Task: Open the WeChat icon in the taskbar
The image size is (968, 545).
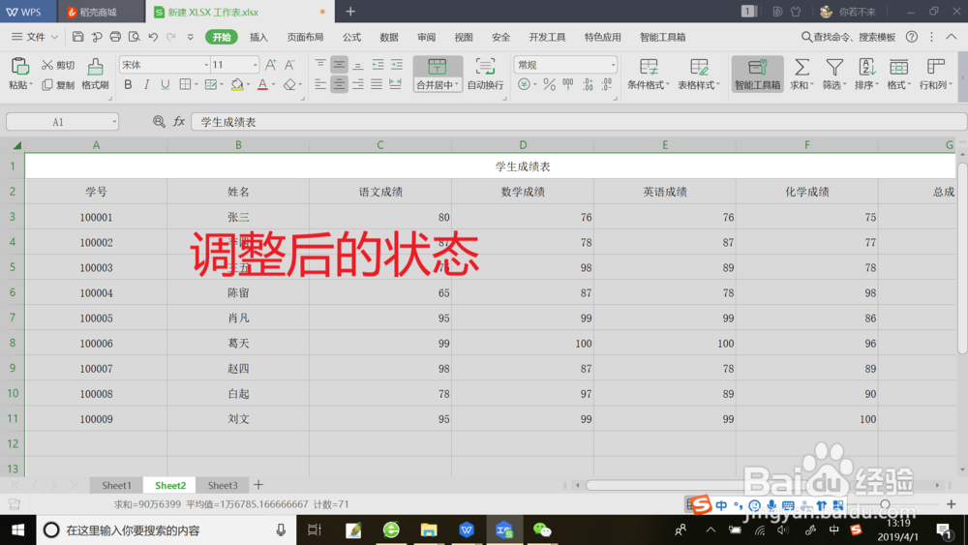Action: (x=541, y=530)
